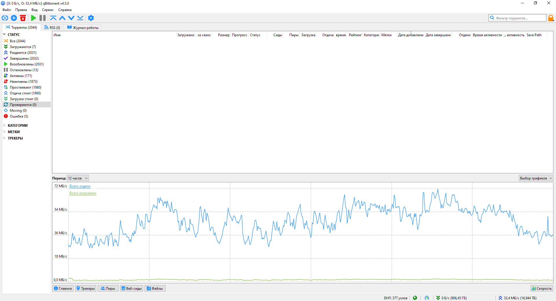Open settings via the gear icon
Image resolution: width=556 pixels, height=301 pixels.
(91, 18)
